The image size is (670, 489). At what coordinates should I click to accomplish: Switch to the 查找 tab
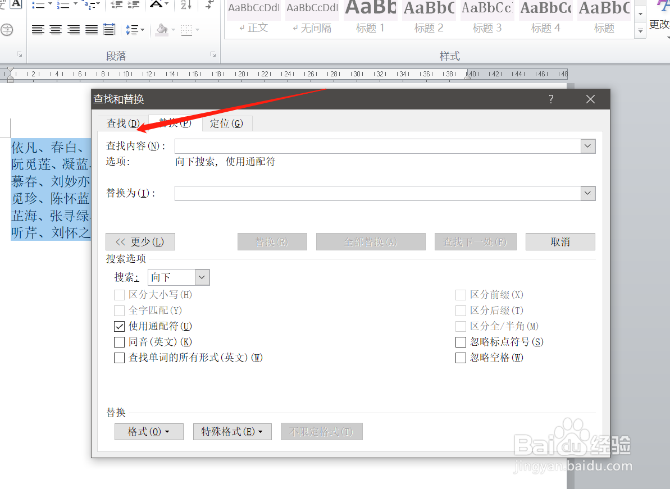pos(123,124)
